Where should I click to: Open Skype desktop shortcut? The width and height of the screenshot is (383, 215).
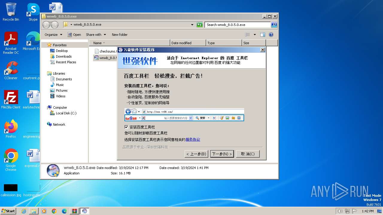(x=33, y=12)
